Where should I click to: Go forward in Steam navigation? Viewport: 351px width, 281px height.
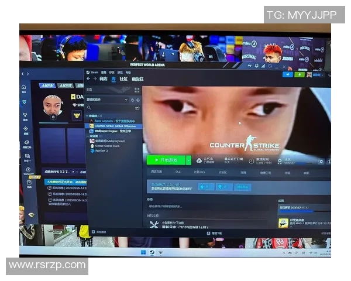[95, 78]
